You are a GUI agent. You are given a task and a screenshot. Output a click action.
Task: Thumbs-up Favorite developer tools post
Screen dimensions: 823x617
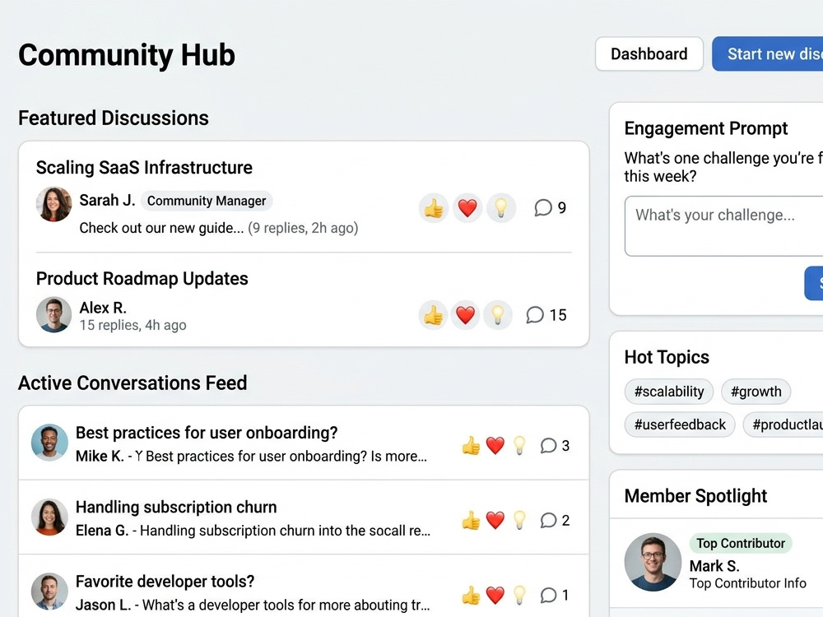(x=471, y=596)
